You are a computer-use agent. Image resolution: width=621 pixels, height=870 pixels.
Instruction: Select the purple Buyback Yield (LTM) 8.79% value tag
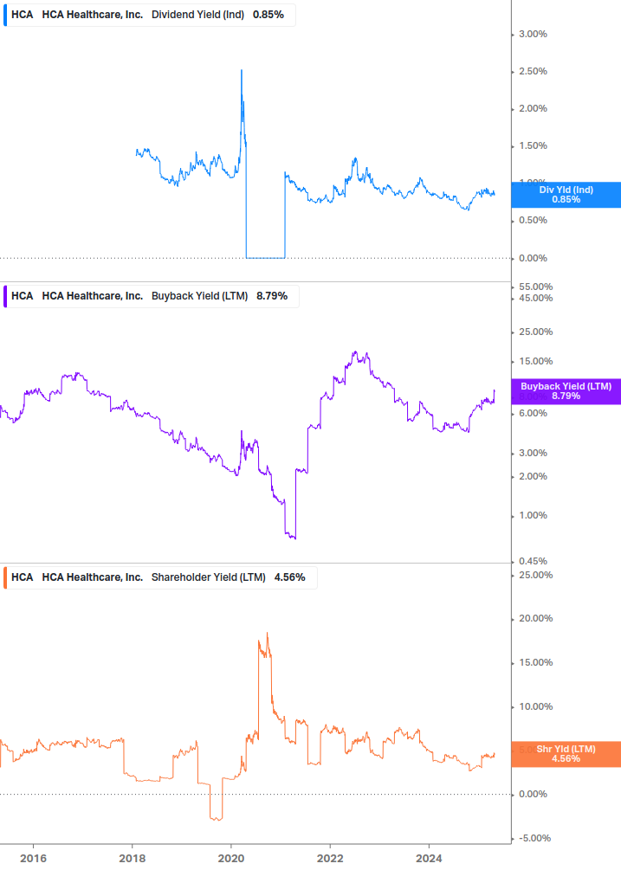566,391
